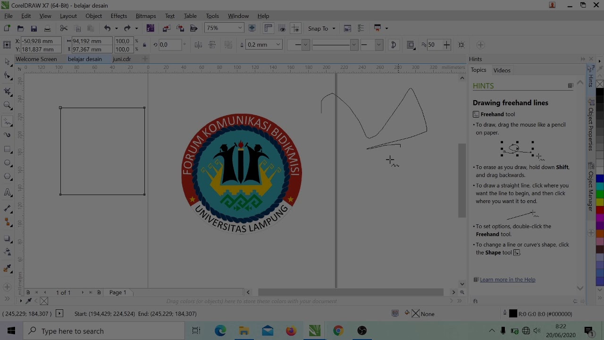604x340 pixels.
Task: Select the Zoom tool magnifier
Action: [x=7, y=105]
